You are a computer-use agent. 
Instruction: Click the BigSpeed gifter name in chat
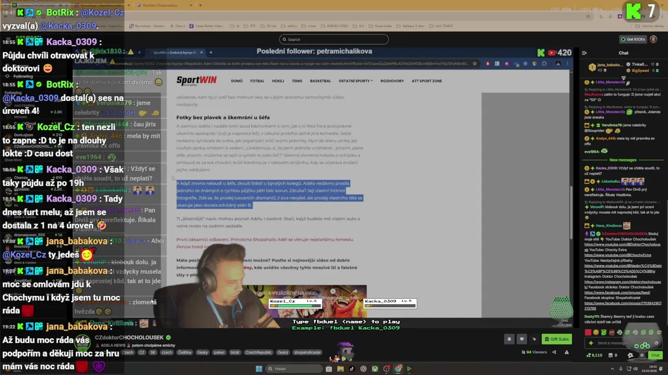click(x=640, y=70)
